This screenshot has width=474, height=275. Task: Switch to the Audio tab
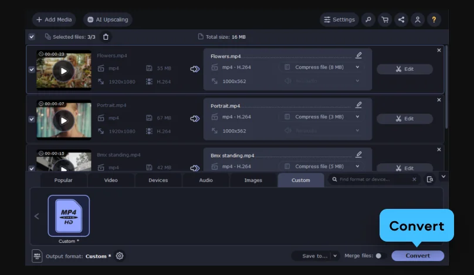[x=206, y=180]
